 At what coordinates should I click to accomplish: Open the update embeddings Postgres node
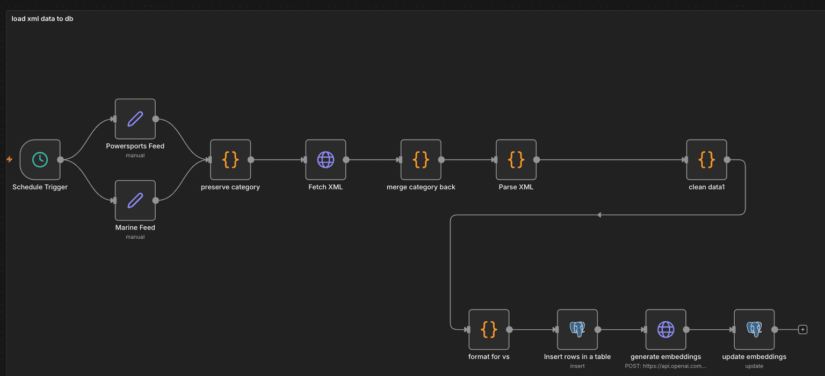[754, 329]
